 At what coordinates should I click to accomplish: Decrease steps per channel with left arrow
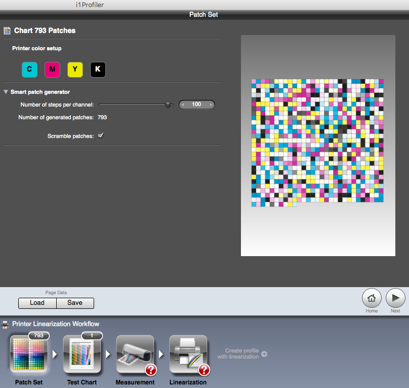coord(183,104)
